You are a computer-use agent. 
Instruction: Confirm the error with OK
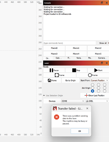(x=80, y=131)
